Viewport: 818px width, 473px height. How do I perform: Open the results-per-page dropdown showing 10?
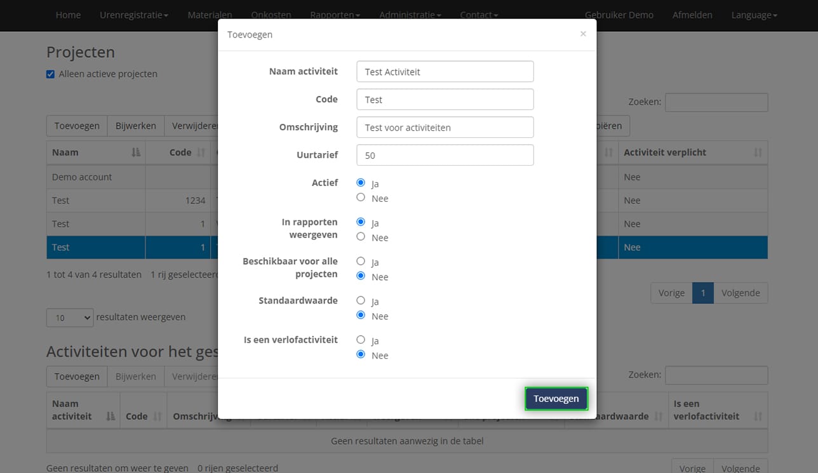pyautogui.click(x=70, y=317)
